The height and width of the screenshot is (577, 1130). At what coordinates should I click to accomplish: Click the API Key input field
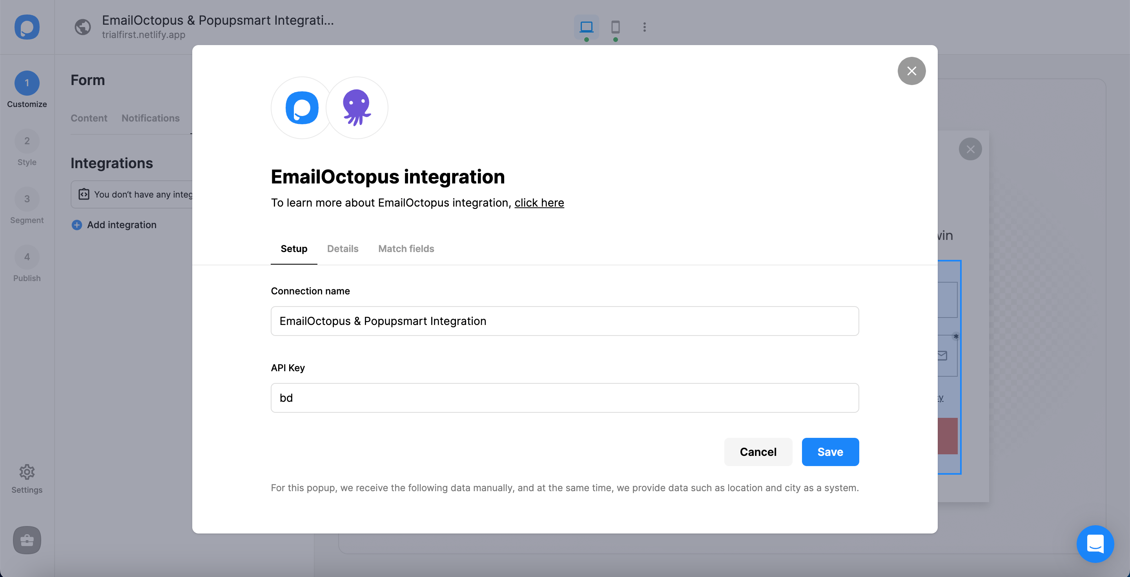click(565, 397)
